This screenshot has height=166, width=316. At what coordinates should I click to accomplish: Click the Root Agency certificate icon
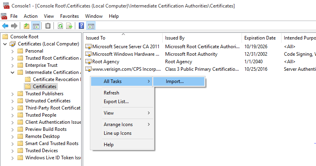pos(88,62)
